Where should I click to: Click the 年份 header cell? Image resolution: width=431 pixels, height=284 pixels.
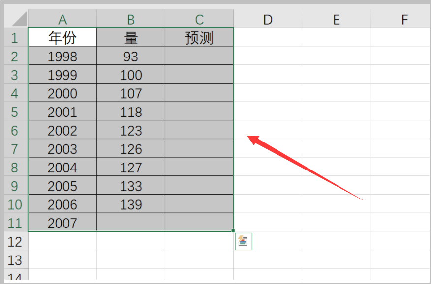[62, 37]
